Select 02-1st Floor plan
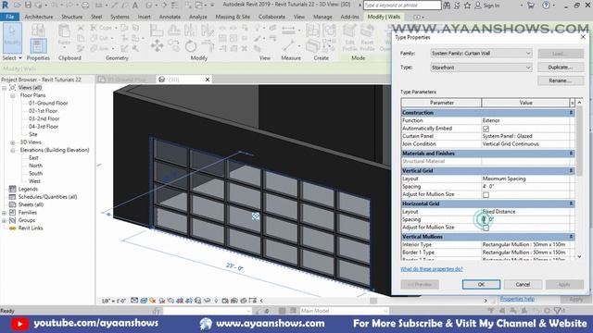The image size is (593, 333). pyautogui.click(x=44, y=111)
